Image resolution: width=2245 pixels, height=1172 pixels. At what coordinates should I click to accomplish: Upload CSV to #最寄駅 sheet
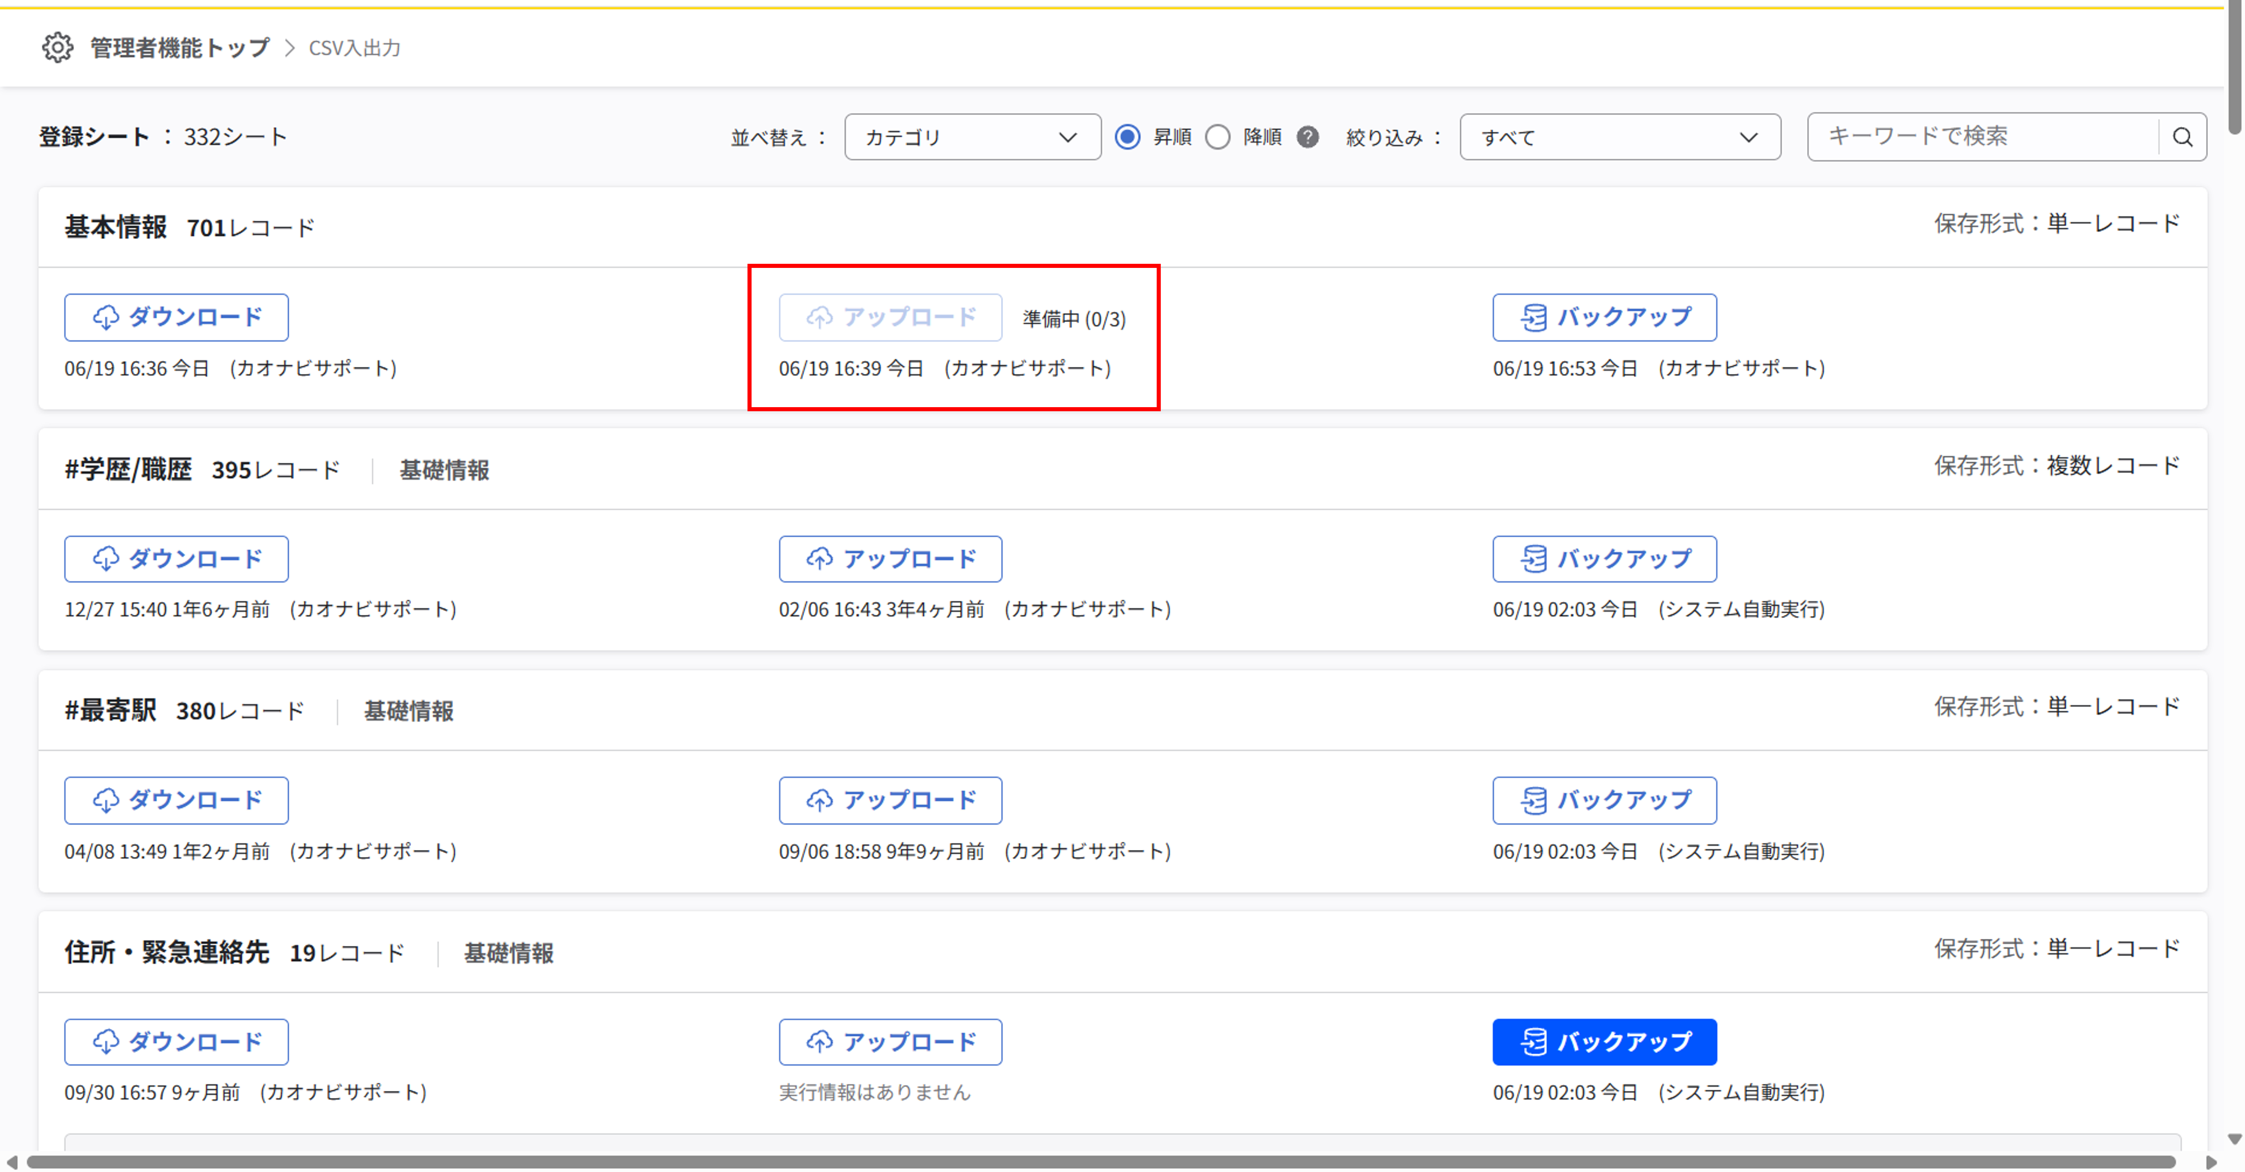pos(890,800)
